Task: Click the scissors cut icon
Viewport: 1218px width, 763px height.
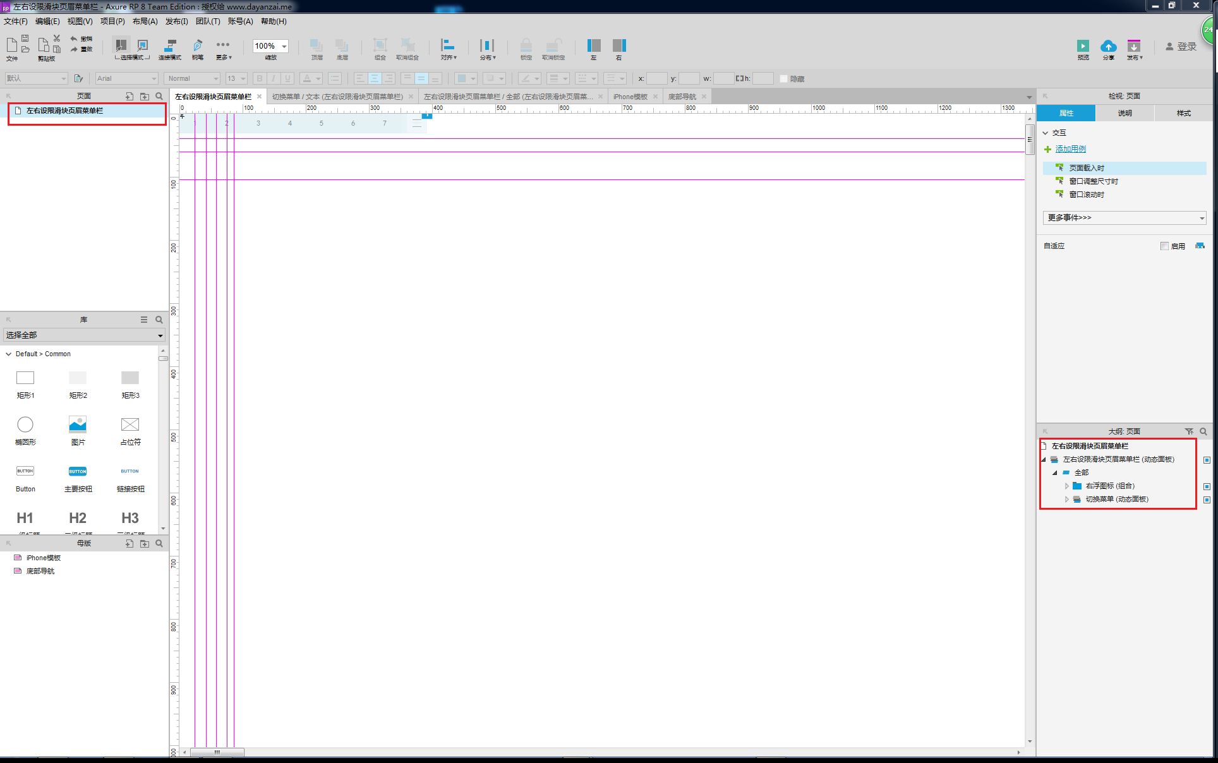Action: tap(57, 39)
